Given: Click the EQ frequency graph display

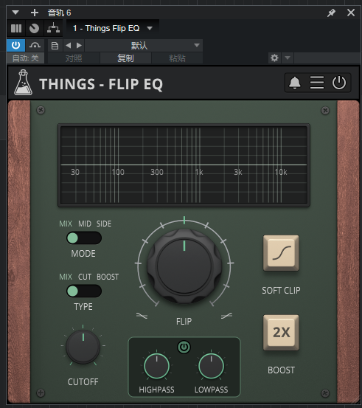Looking at the screenshot, I should point(184,165).
